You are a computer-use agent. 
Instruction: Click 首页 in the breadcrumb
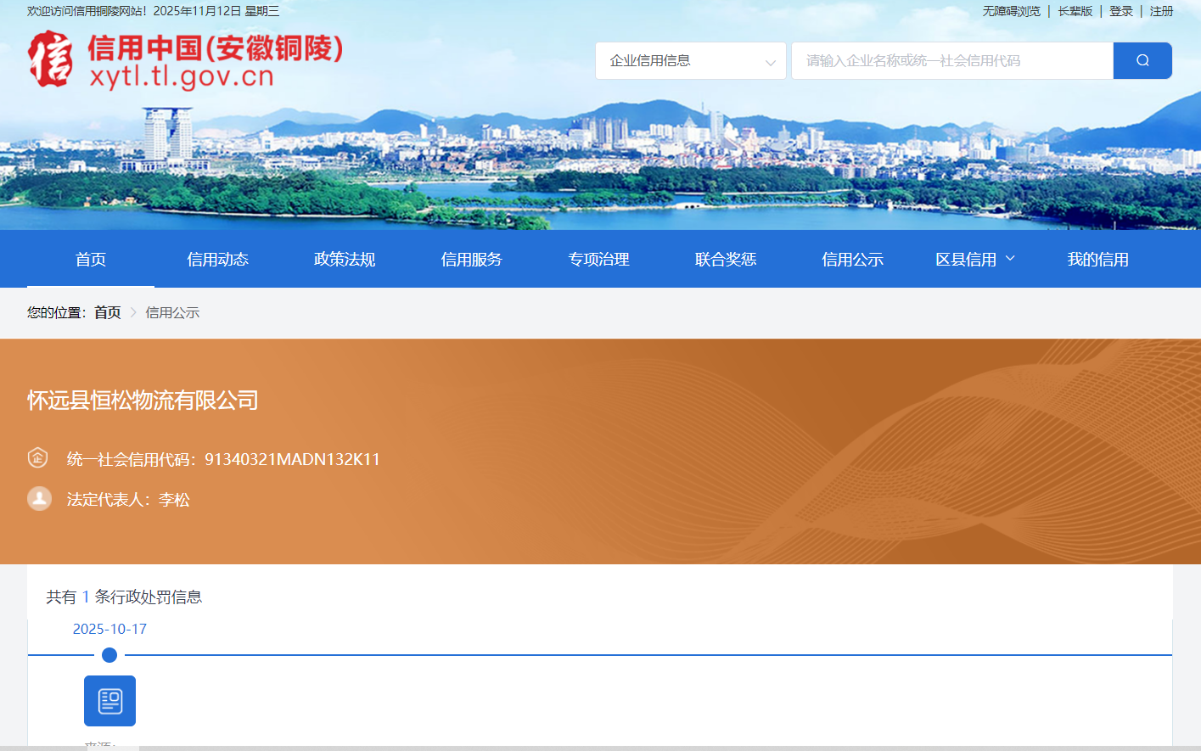[108, 312]
